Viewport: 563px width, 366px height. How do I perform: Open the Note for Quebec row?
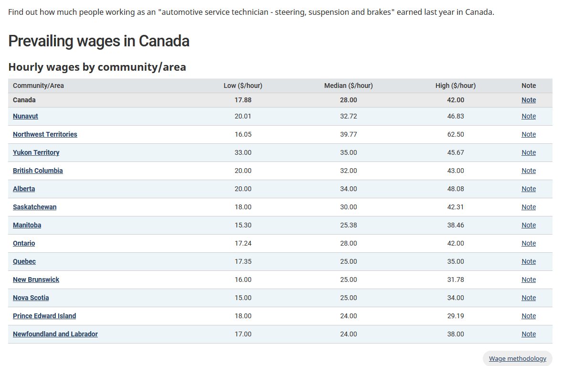(x=529, y=261)
